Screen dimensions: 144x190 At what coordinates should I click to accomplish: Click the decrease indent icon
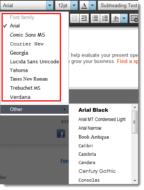click(75, 19)
